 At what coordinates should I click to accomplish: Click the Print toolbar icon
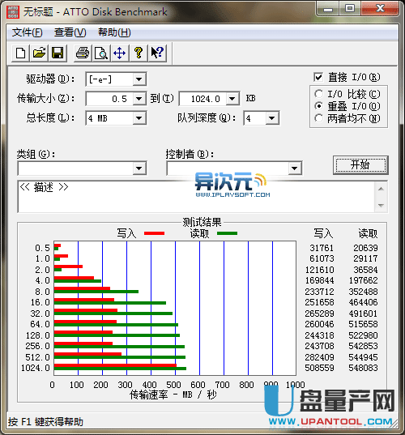click(83, 53)
